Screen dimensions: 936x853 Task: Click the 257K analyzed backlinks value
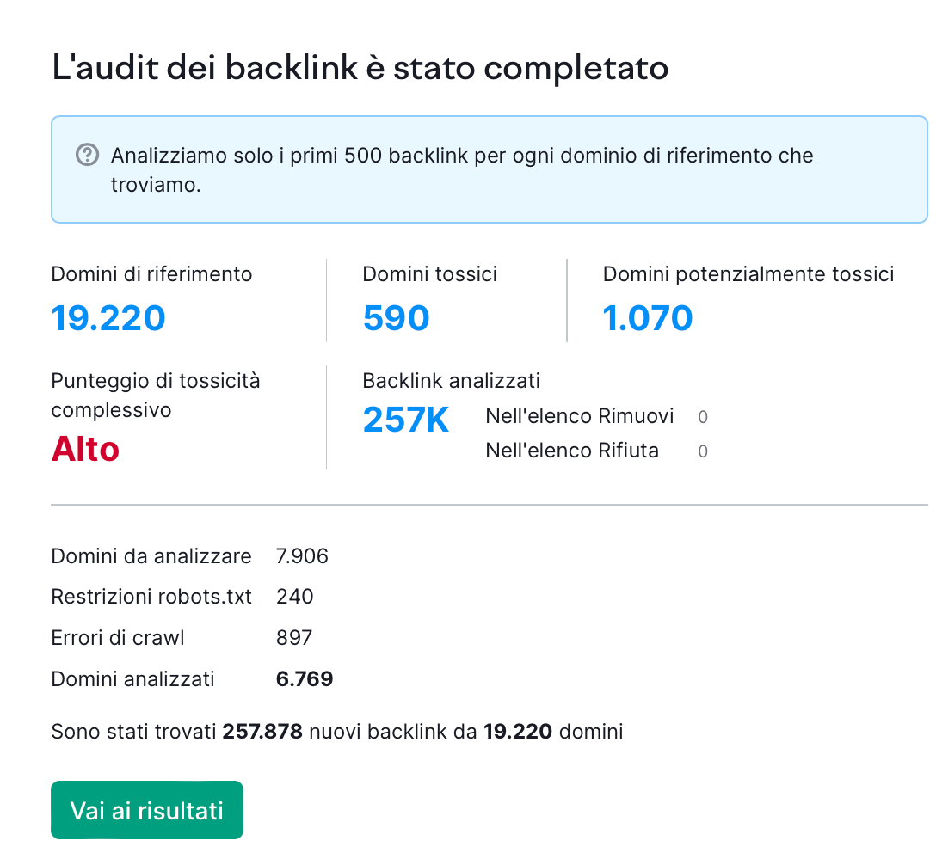click(x=406, y=420)
